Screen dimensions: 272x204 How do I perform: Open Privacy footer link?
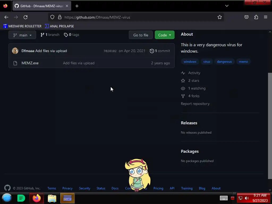[x=67, y=188]
